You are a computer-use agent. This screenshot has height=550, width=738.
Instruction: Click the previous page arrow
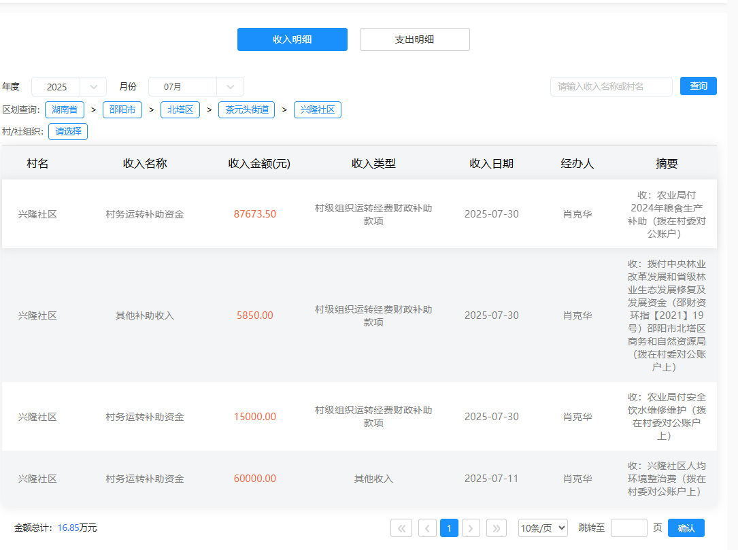(427, 528)
